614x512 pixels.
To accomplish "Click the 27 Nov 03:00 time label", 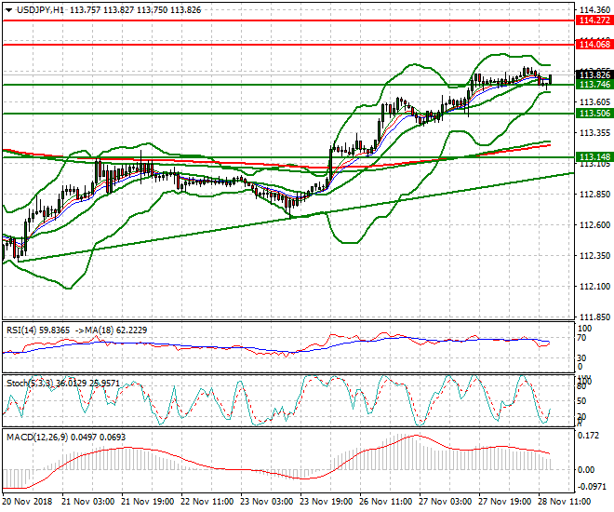I will point(446,502).
